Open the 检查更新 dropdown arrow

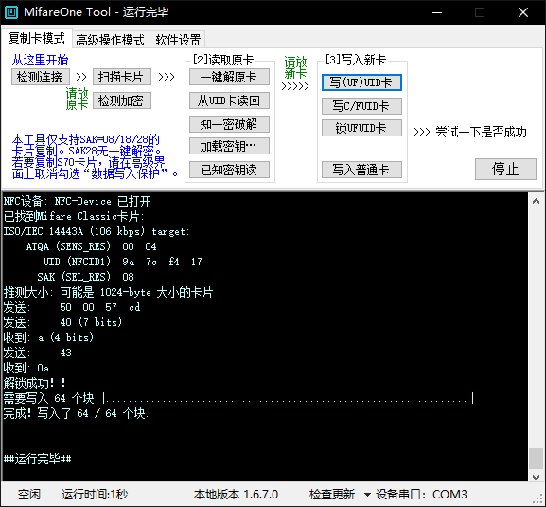click(367, 494)
